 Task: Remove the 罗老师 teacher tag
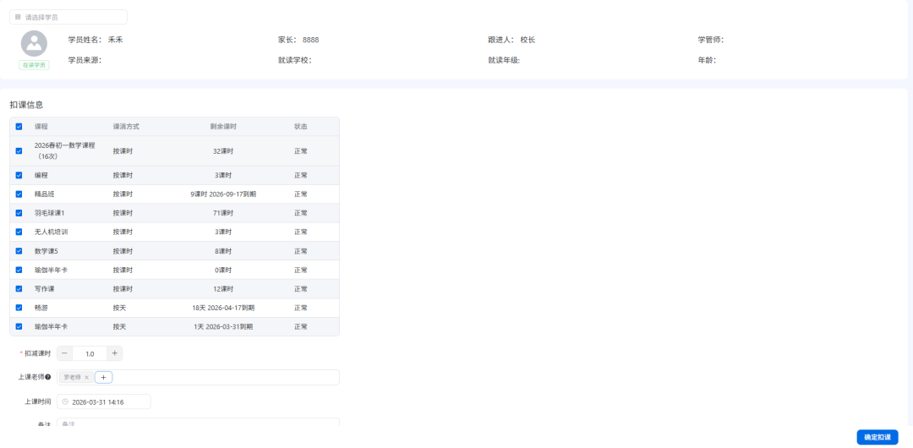pyautogui.click(x=86, y=377)
